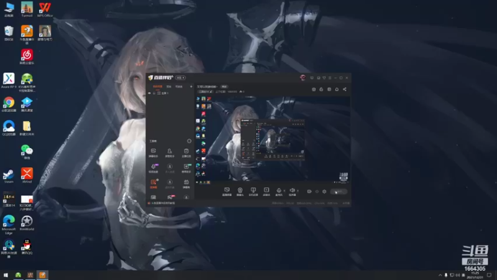Edit the stream title via the button beside it
This screenshot has width=497, height=280.
224,86
